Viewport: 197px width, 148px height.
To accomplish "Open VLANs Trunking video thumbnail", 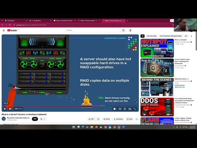I will (x=157, y=121).
